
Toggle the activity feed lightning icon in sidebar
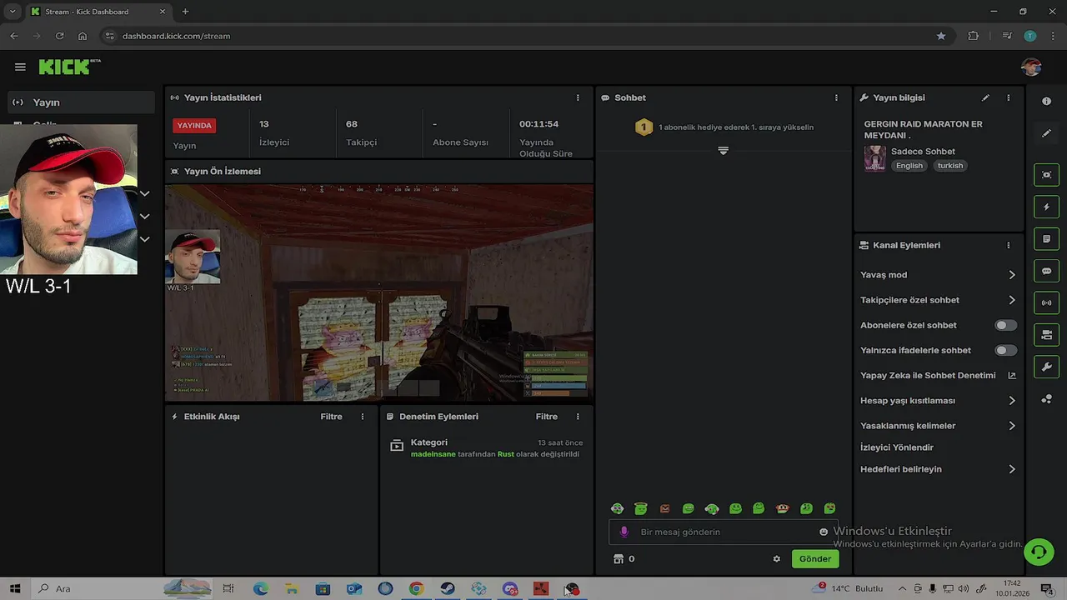[1046, 207]
